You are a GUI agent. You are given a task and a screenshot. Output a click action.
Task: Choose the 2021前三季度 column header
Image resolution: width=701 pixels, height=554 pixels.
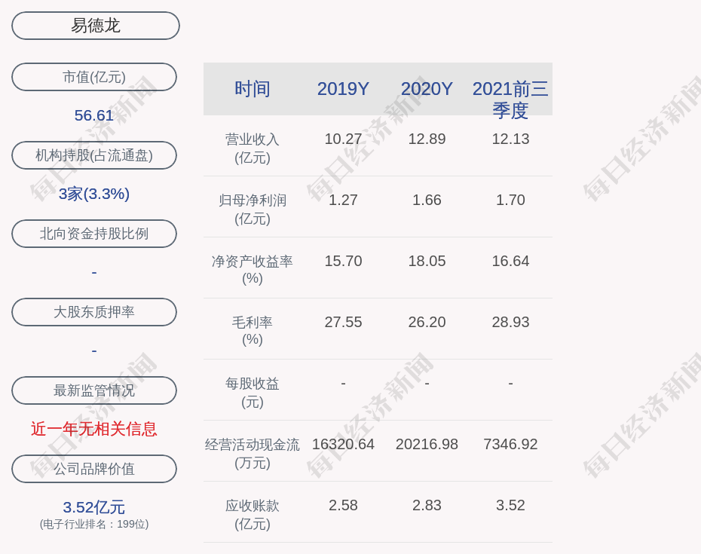(510, 99)
